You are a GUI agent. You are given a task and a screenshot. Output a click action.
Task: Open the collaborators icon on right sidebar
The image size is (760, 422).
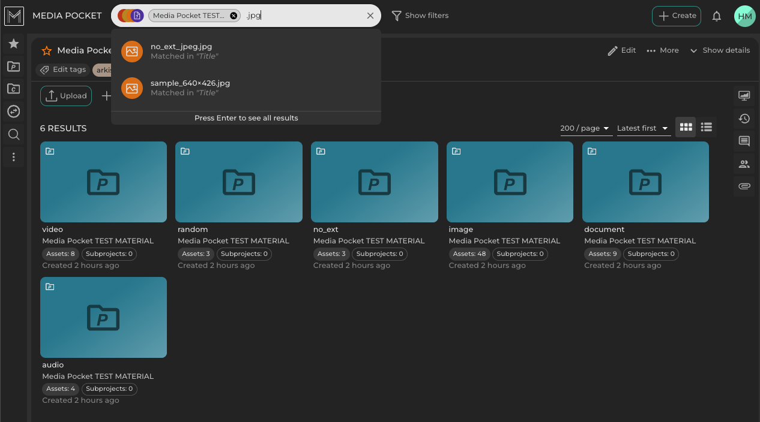[x=744, y=164]
